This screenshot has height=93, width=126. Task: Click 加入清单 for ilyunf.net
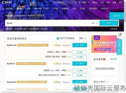80,82
